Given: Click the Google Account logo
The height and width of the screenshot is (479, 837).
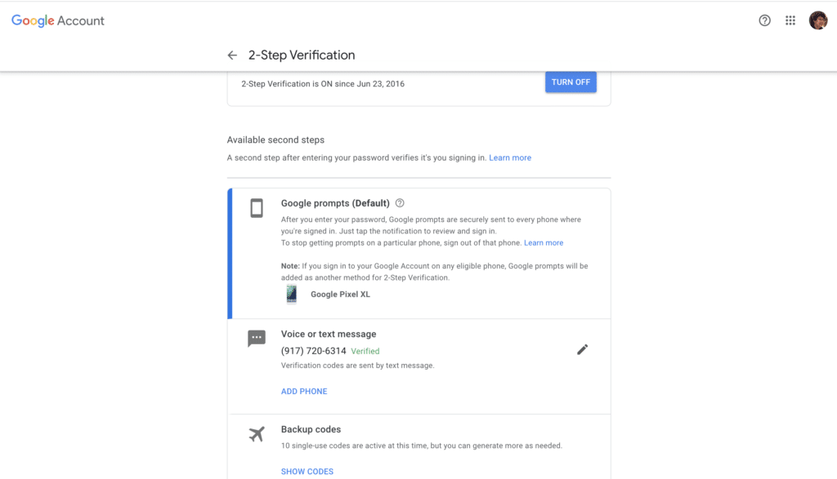Looking at the screenshot, I should [x=58, y=20].
